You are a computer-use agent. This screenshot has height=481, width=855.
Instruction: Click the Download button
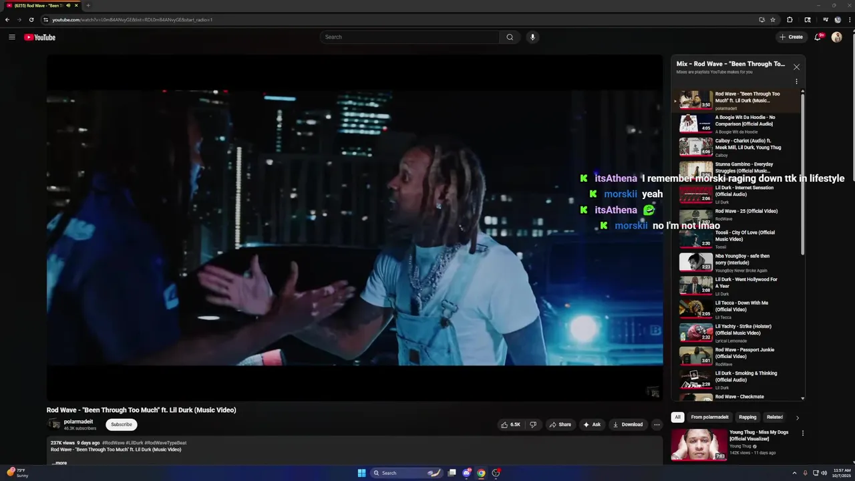pyautogui.click(x=628, y=425)
